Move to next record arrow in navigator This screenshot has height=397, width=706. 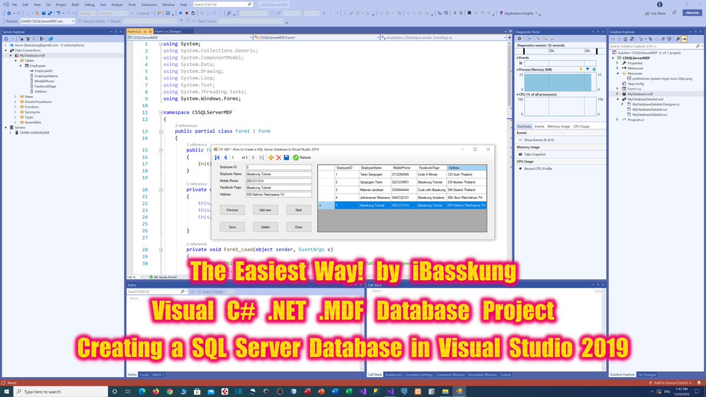coord(254,158)
